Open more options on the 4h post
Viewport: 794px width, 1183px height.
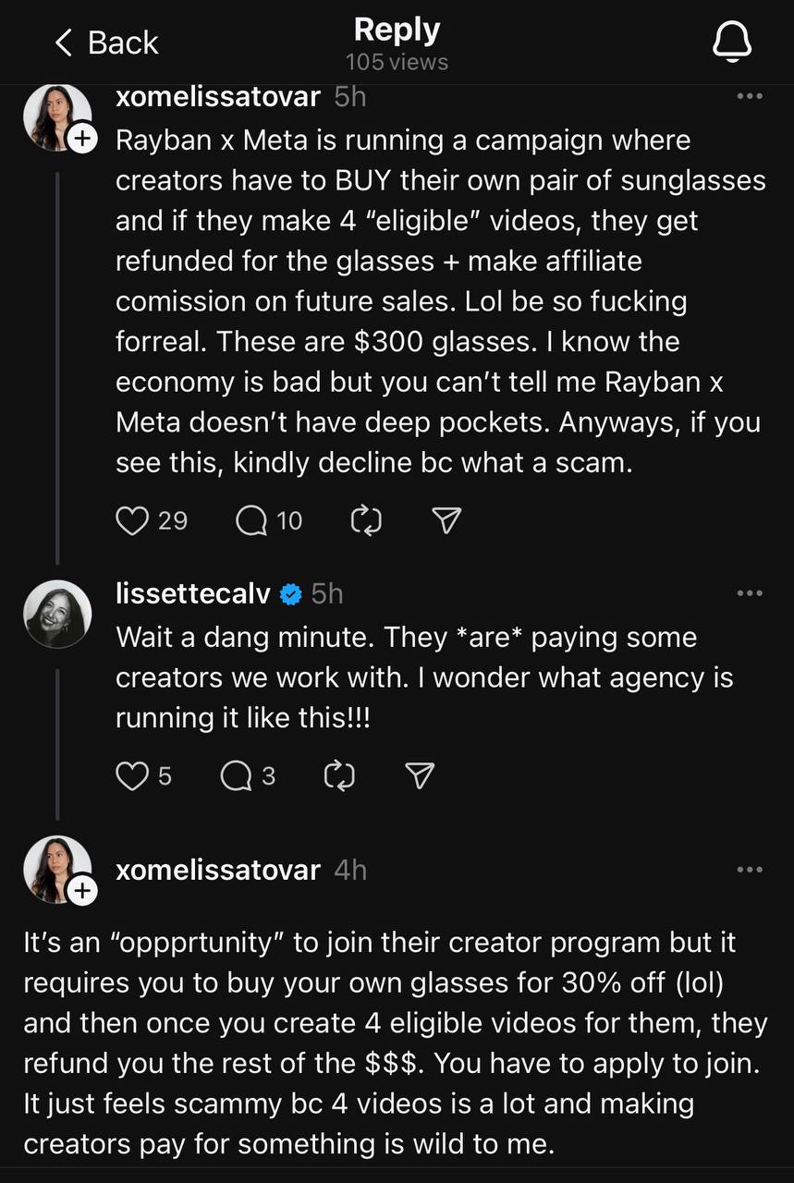click(x=749, y=870)
